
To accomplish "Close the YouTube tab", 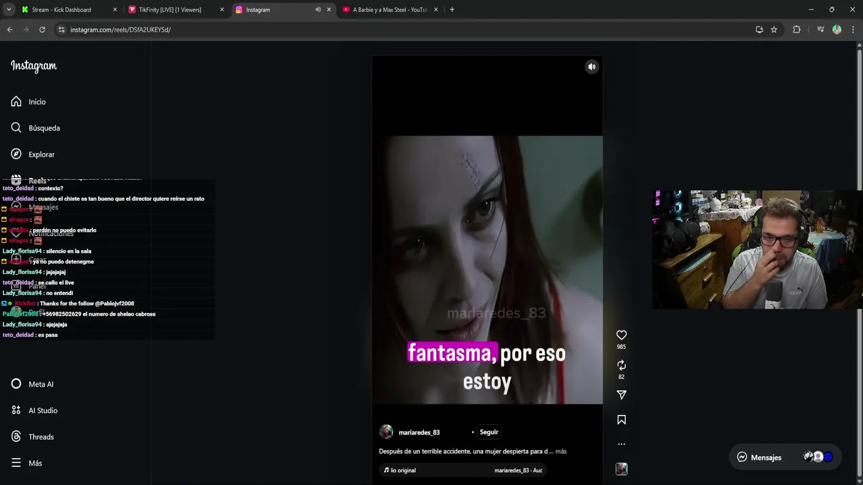I will click(436, 9).
